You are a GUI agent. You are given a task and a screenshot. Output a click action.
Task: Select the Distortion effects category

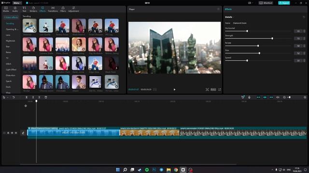coord(11,75)
